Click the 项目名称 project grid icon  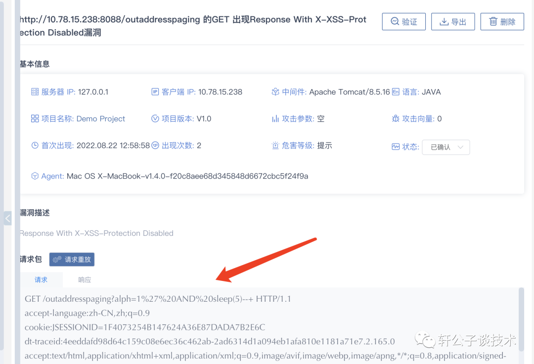[35, 119]
